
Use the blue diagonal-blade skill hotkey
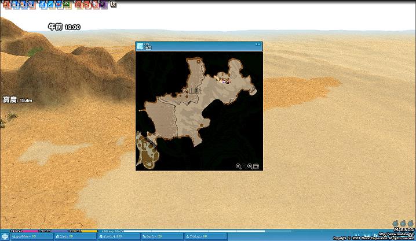(x=50, y=4)
